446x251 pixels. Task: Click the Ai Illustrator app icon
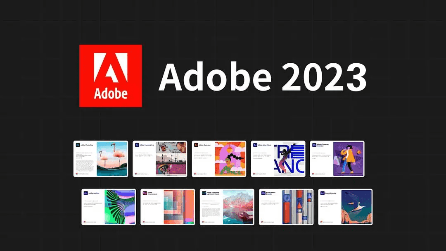click(x=196, y=145)
